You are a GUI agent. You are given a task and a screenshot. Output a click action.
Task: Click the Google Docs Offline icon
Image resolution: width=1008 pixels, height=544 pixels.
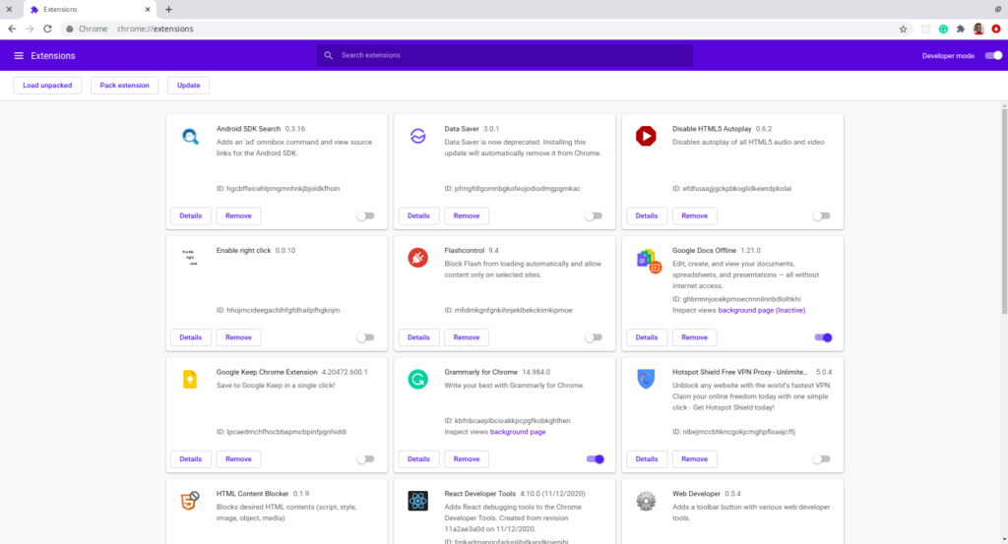648,260
